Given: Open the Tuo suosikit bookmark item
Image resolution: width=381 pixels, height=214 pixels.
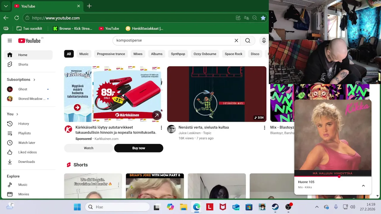Looking at the screenshot, I should (29, 29).
